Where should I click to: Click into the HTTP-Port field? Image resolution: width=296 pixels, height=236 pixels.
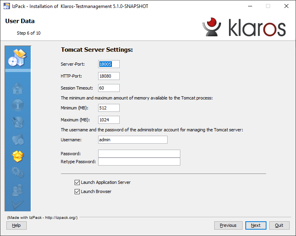pyautogui.click(x=109, y=76)
